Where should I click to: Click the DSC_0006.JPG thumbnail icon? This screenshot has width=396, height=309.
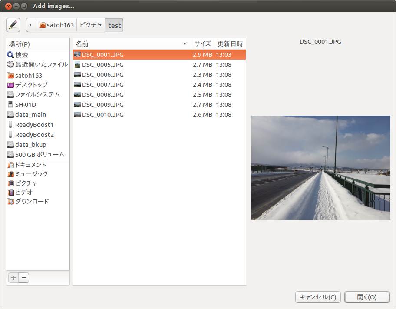click(x=77, y=75)
